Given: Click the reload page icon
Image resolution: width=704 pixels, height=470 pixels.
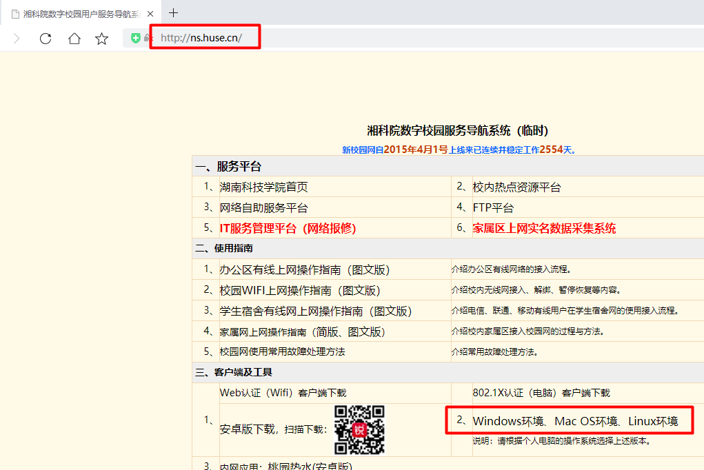Looking at the screenshot, I should coord(46,39).
